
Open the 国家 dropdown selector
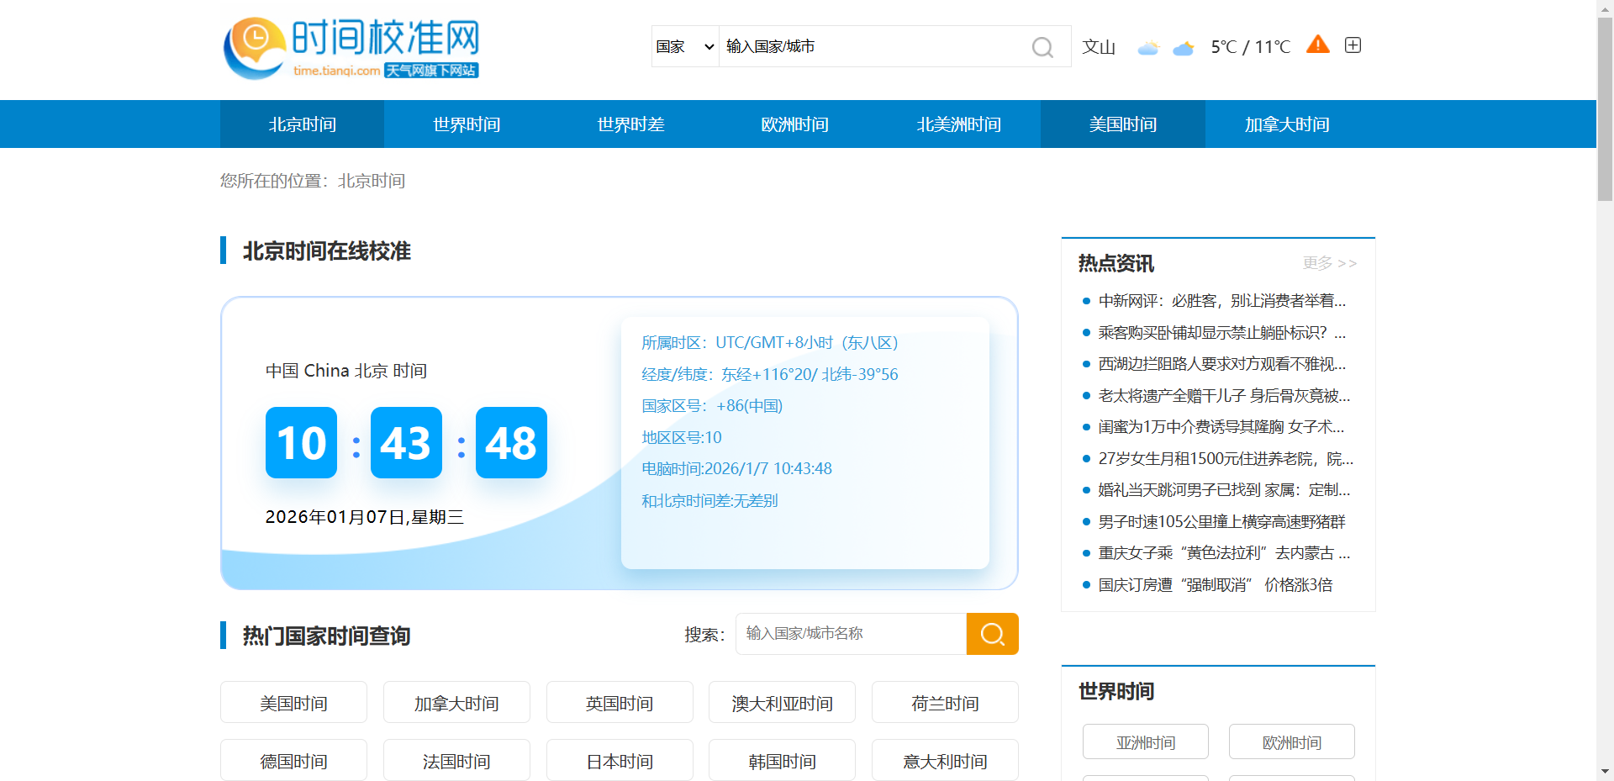[x=684, y=46]
